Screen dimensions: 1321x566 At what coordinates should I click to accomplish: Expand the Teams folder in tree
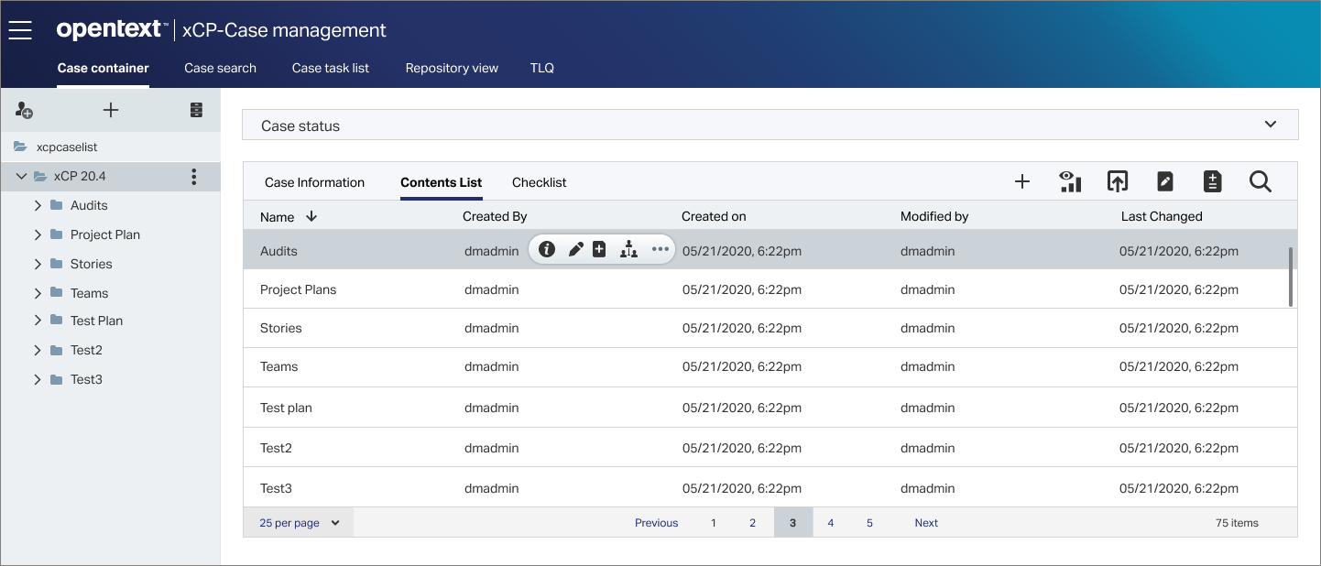coord(38,293)
